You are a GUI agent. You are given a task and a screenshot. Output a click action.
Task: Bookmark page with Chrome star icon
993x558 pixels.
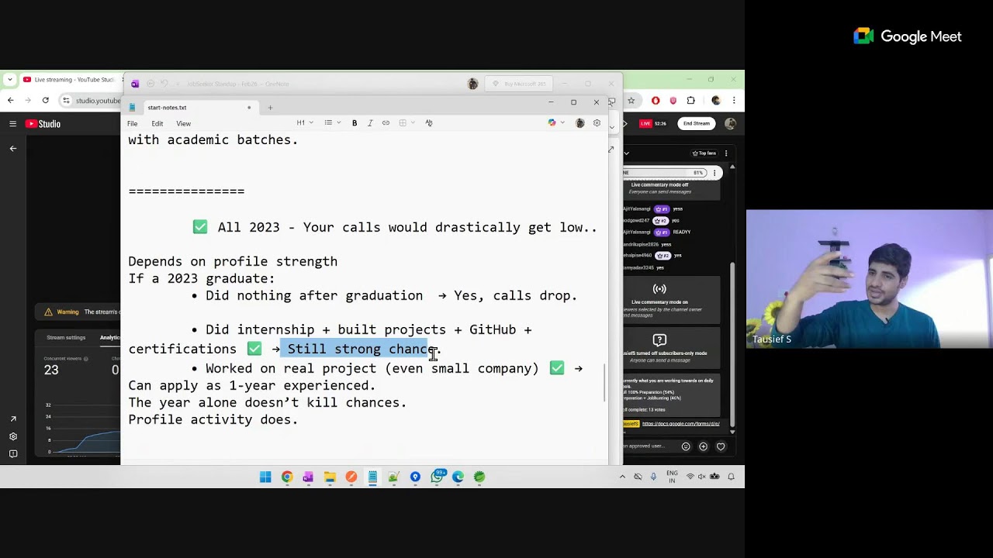pos(631,100)
